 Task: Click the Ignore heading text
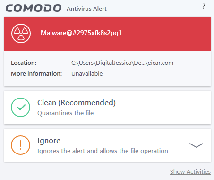(x=49, y=141)
